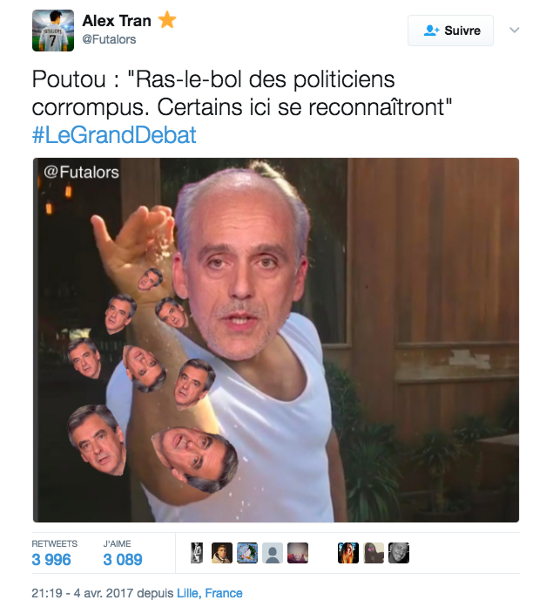This screenshot has height=614, width=553.
Task: Open the second liker avatar showing a portrait painting
Action: click(x=222, y=553)
